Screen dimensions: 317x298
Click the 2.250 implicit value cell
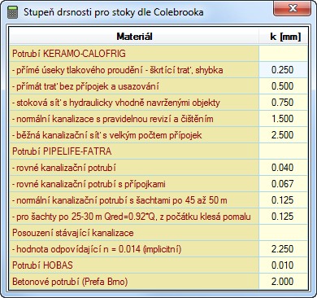pyautogui.click(x=283, y=249)
